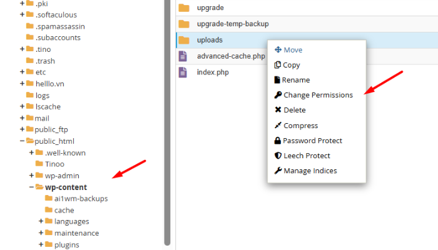Click the advanced-cache.php file icon
Screen dimensions: 438x250
tap(183, 56)
